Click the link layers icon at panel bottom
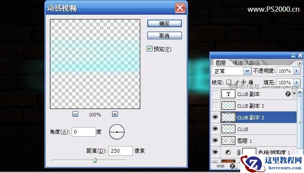Viewport: 304px width, 173px height. tap(220, 166)
